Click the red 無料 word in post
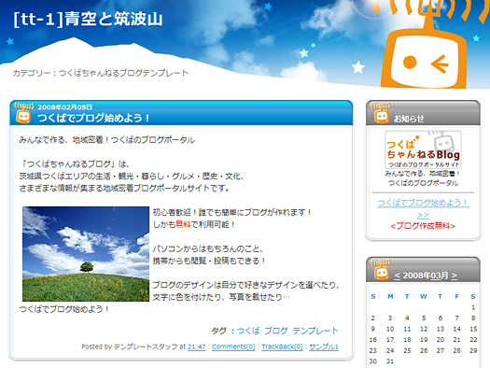490x368 pixels. tap(183, 224)
